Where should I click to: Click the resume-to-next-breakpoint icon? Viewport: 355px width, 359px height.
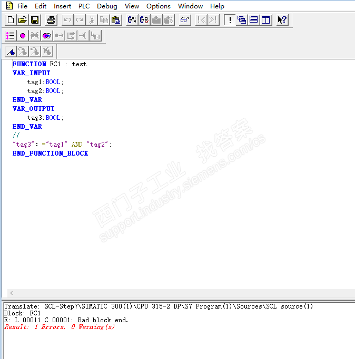point(59,36)
